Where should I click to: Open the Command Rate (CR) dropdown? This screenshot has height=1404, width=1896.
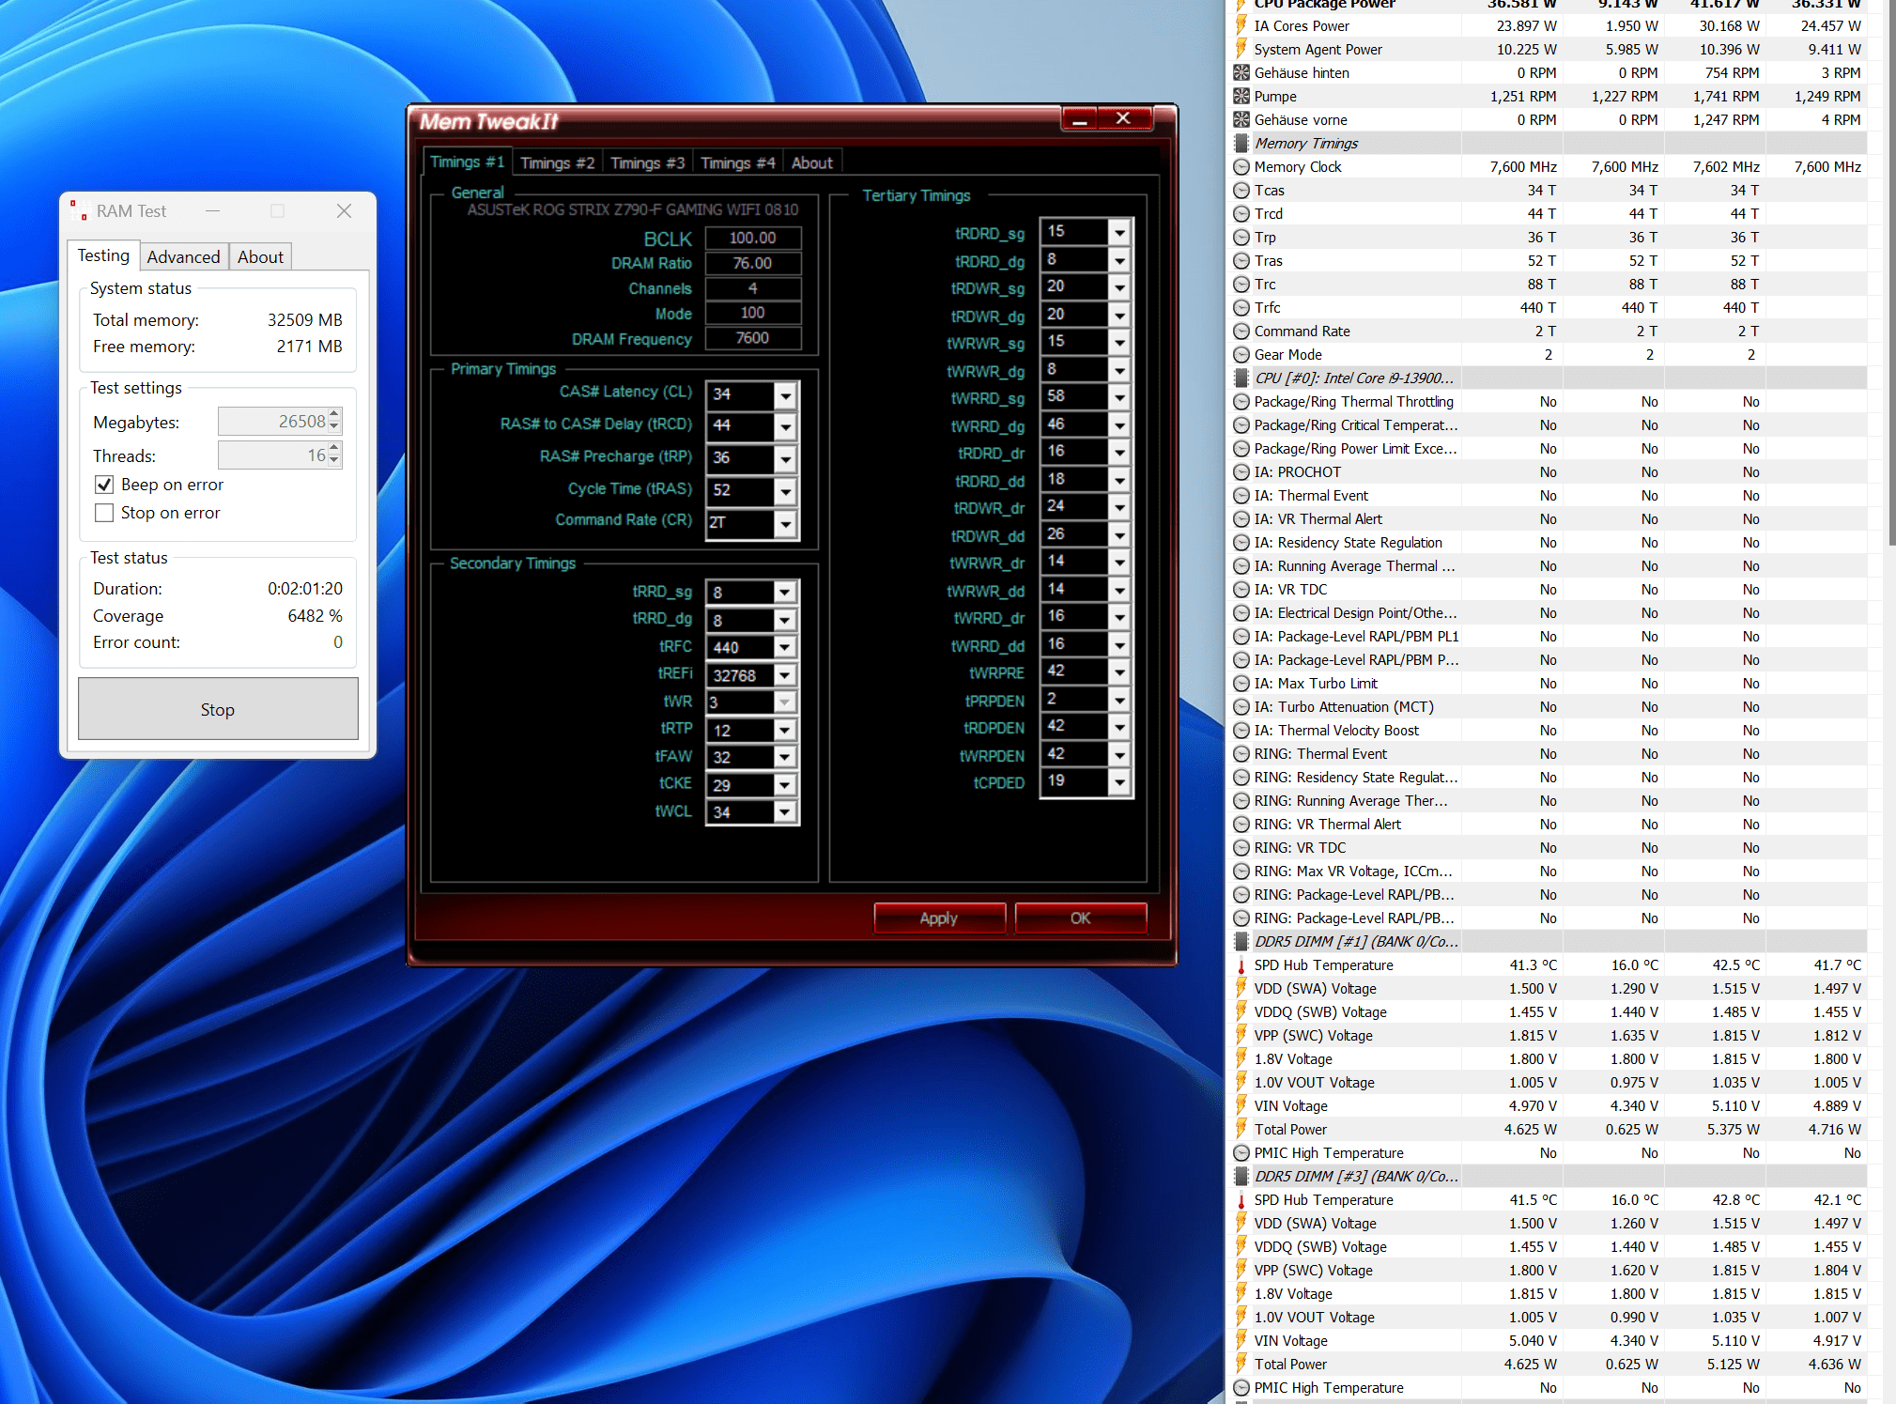coord(786,524)
